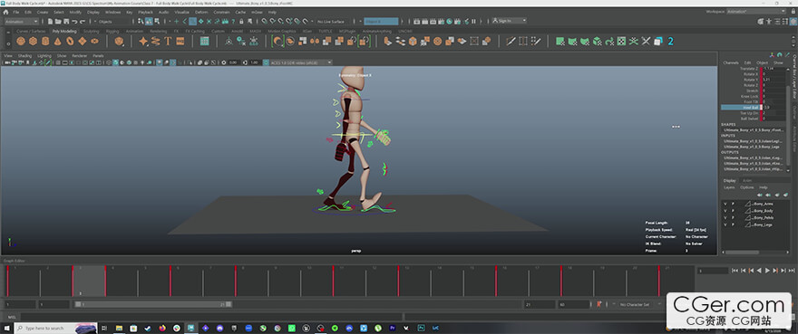Click the Save scene icon
This screenshot has height=334, width=798.
click(x=66, y=22)
